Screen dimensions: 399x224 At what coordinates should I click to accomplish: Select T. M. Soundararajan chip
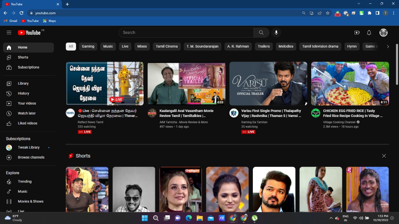click(203, 46)
